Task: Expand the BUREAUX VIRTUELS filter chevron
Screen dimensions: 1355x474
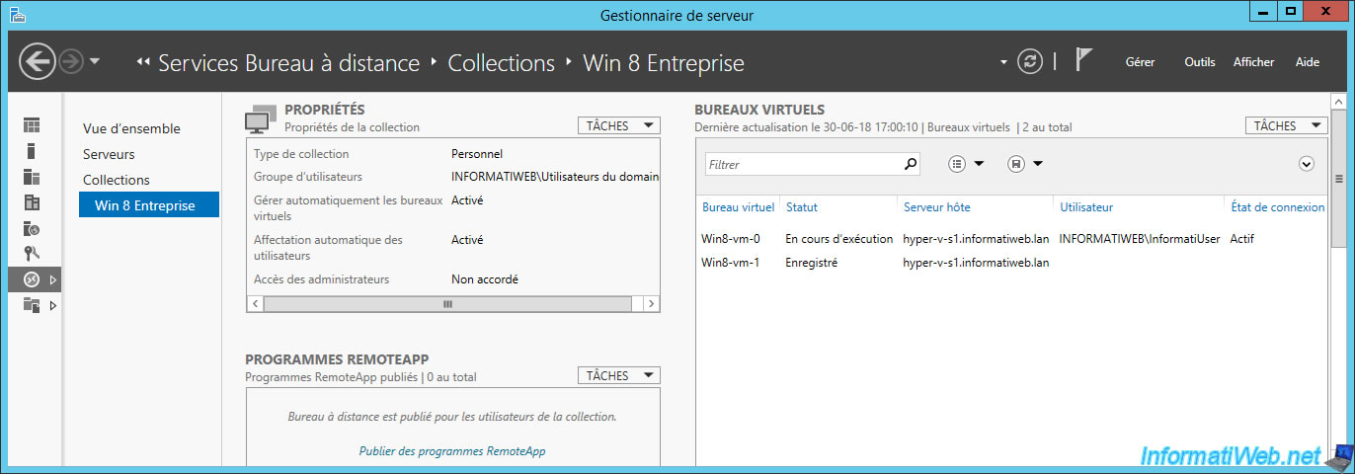Action: 1307,164
